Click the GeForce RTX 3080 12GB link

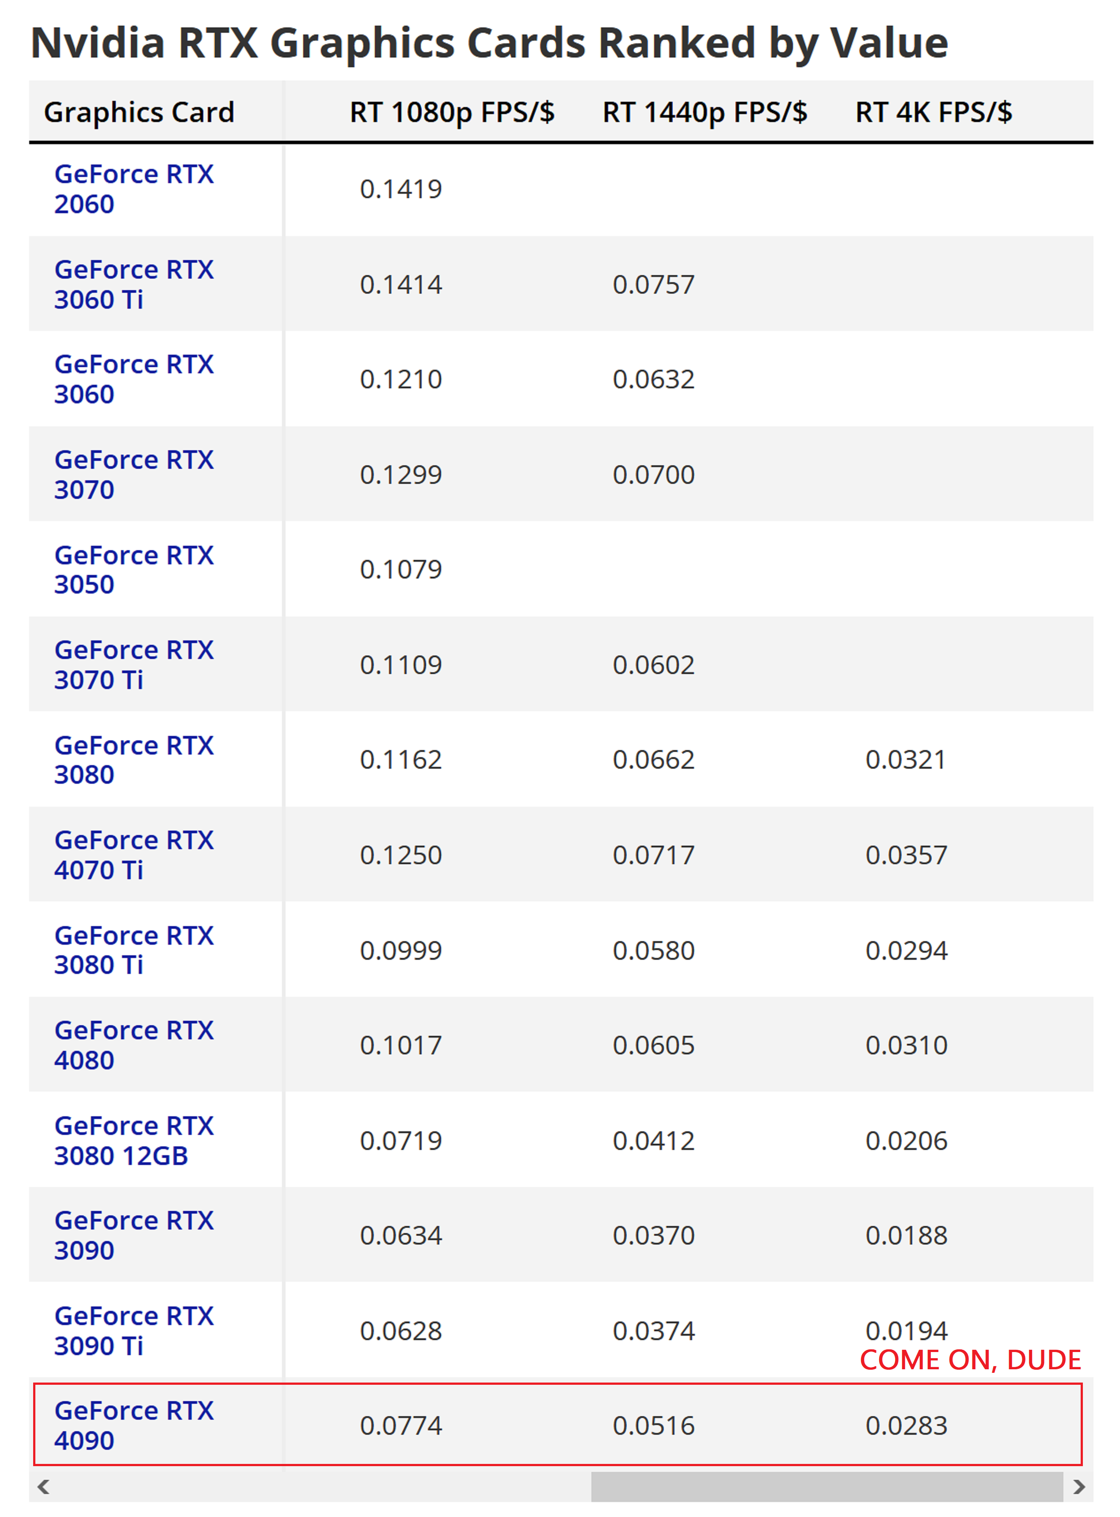click(x=133, y=1141)
